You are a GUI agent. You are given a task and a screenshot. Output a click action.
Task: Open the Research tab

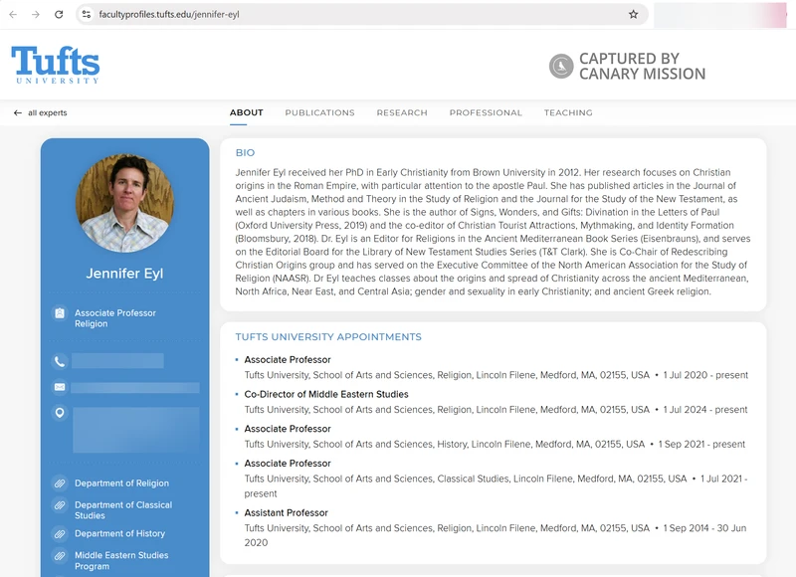point(402,113)
